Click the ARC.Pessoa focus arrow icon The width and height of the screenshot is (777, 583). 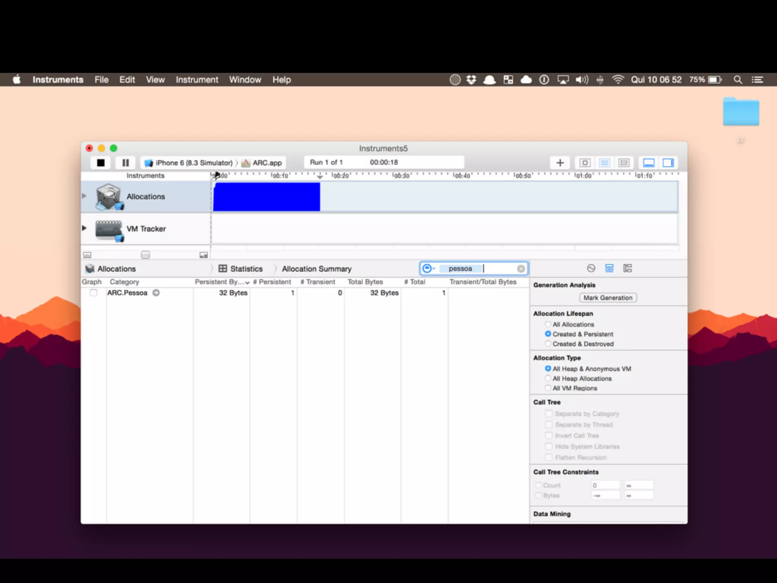tap(156, 293)
